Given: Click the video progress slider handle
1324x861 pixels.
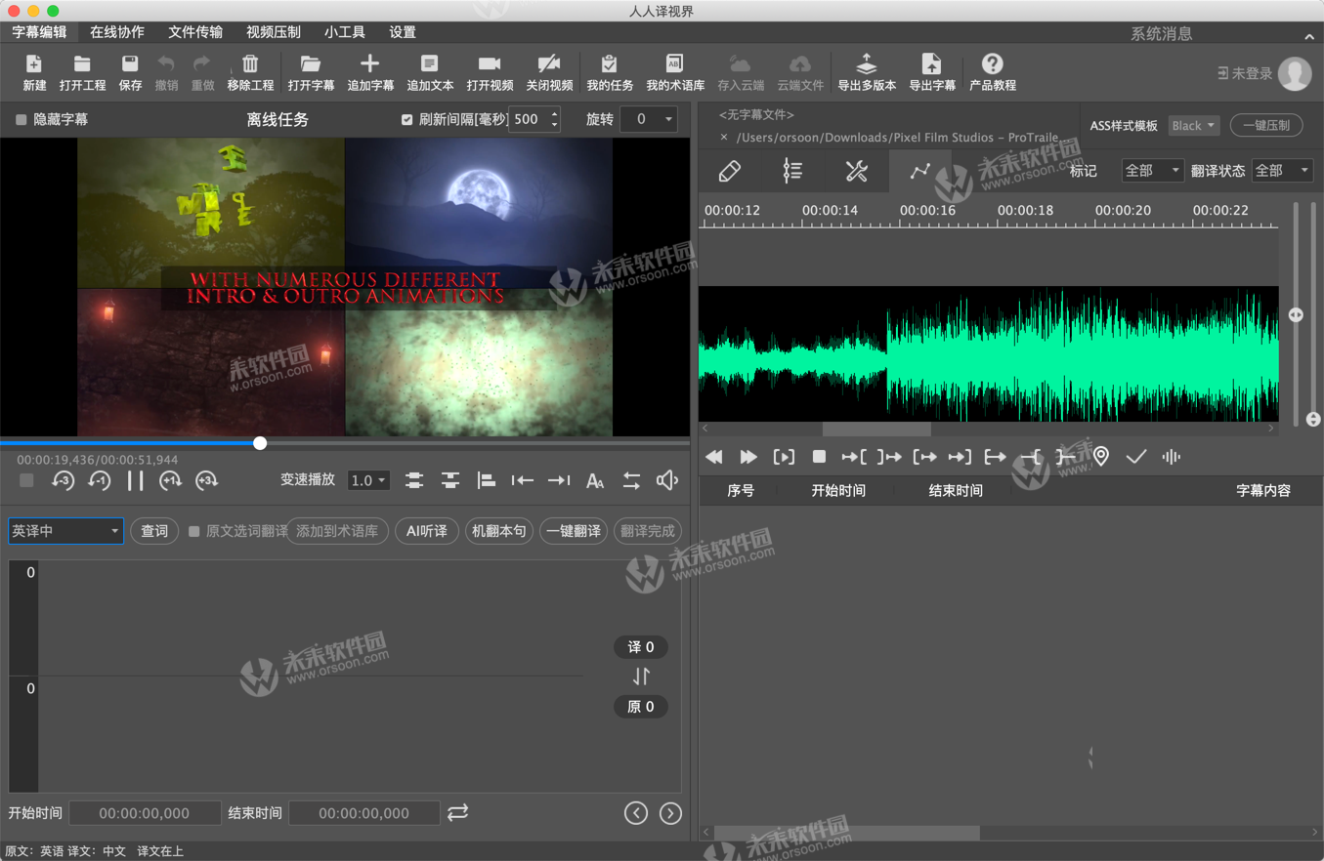Looking at the screenshot, I should [x=260, y=443].
